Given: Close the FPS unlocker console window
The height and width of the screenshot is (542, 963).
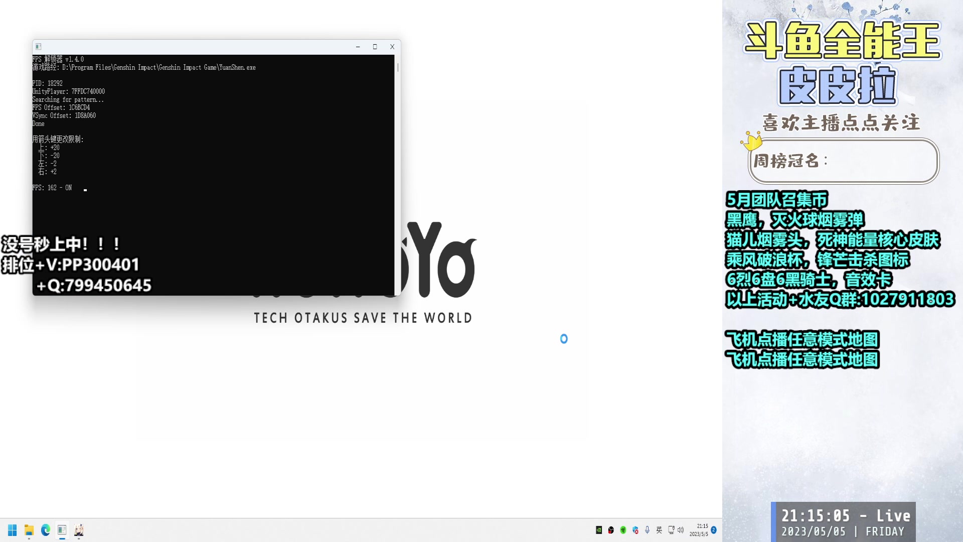Looking at the screenshot, I should (x=392, y=47).
